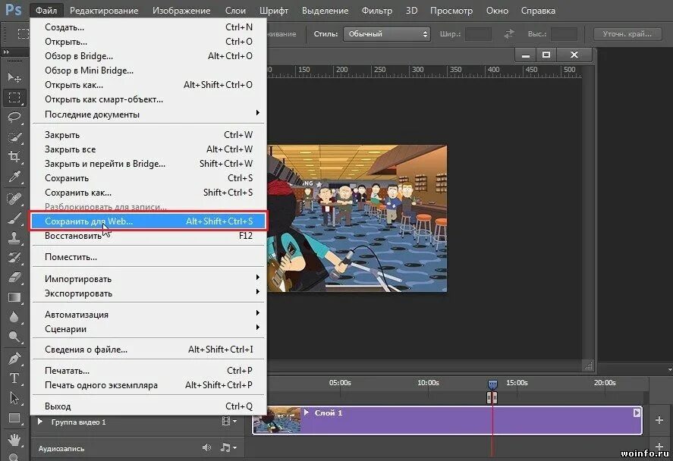Open the Просмотр menu
The image size is (673, 461).
point(451,11)
